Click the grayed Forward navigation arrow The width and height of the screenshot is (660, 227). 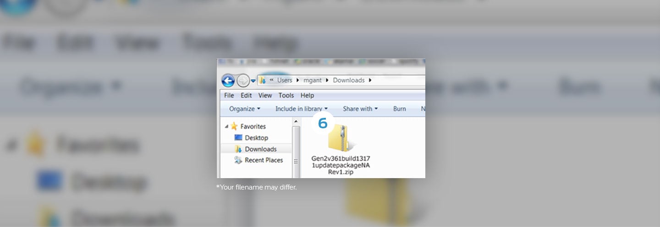[x=243, y=81]
